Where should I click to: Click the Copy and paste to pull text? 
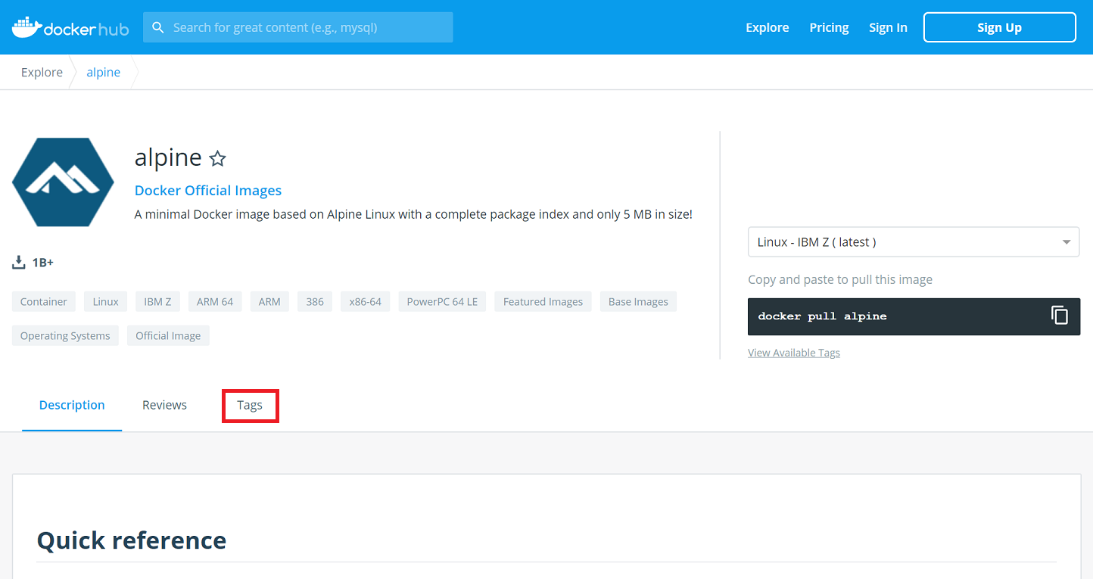pos(840,279)
